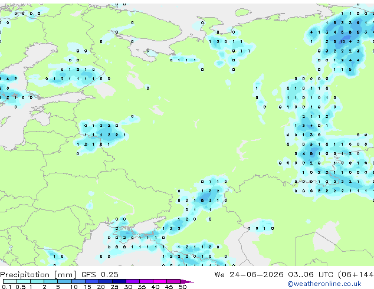
Task: Select the "03..06 UTC" time label
Action: coord(310,275)
